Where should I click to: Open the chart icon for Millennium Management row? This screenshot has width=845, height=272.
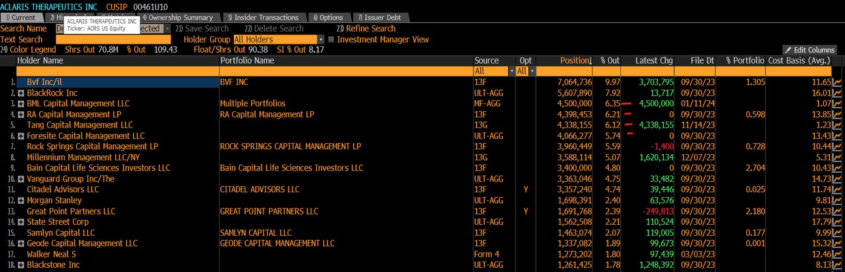click(838, 157)
